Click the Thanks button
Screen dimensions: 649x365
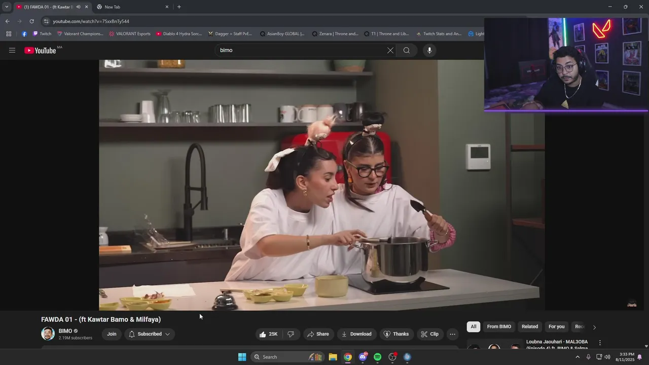[396, 334]
